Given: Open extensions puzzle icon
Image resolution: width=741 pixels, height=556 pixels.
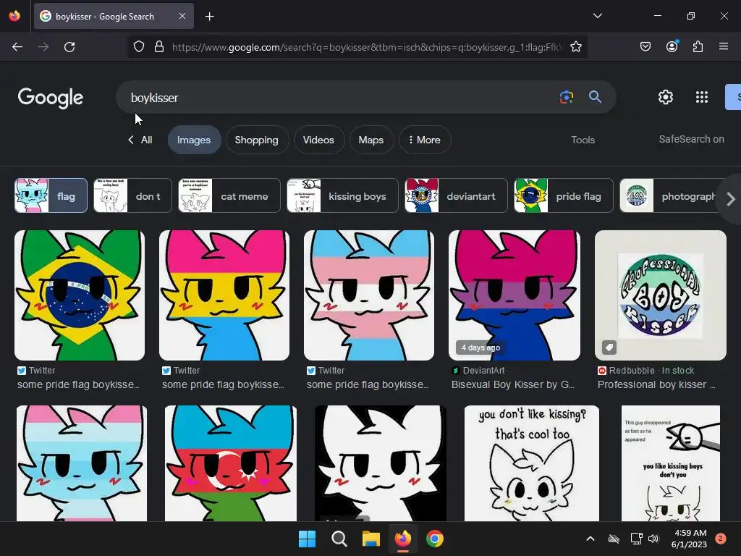Looking at the screenshot, I should (698, 47).
